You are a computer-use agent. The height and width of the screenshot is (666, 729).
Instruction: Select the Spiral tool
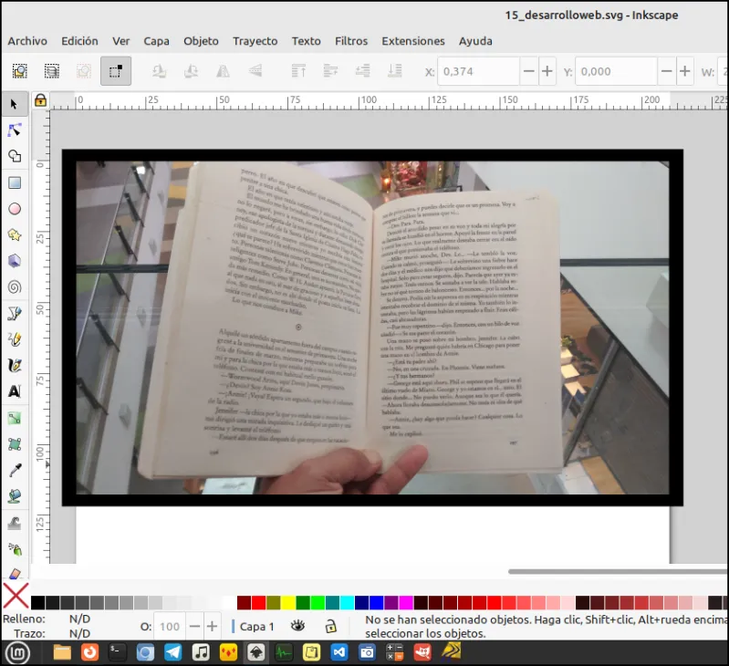click(x=15, y=287)
